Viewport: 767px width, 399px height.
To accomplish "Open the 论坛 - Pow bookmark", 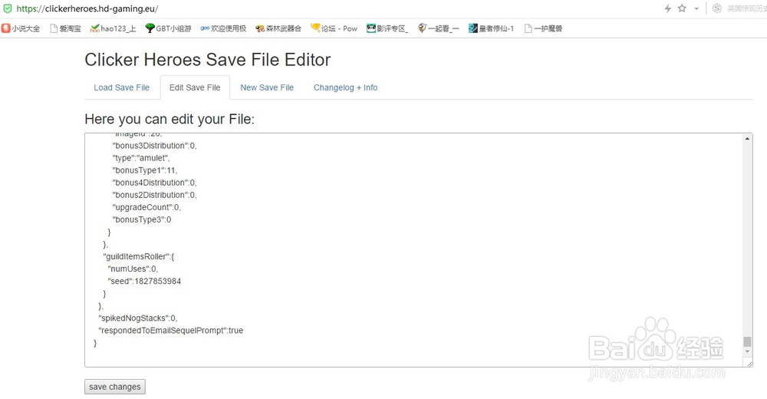I will pos(334,28).
